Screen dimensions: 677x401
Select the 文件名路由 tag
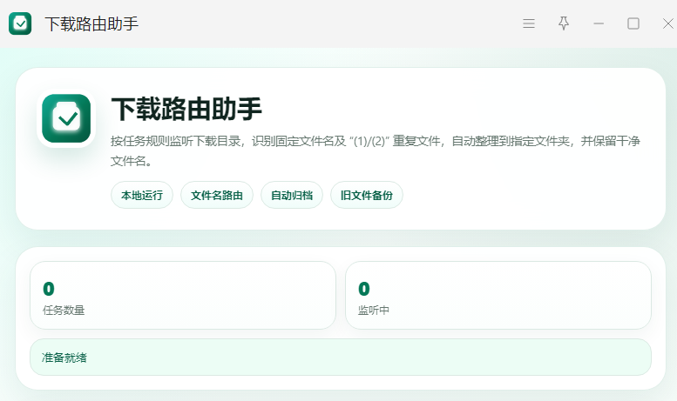tap(217, 196)
